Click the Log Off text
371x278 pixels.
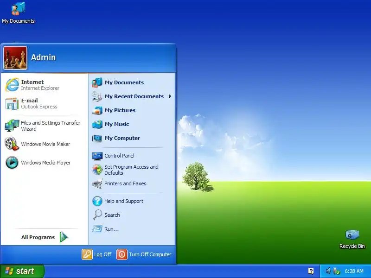coord(102,254)
